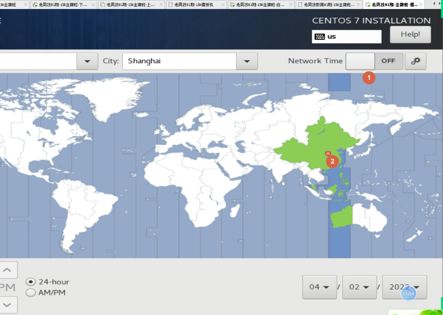Click the time decrease down arrow
This screenshot has width=443, height=315.
tap(7, 305)
